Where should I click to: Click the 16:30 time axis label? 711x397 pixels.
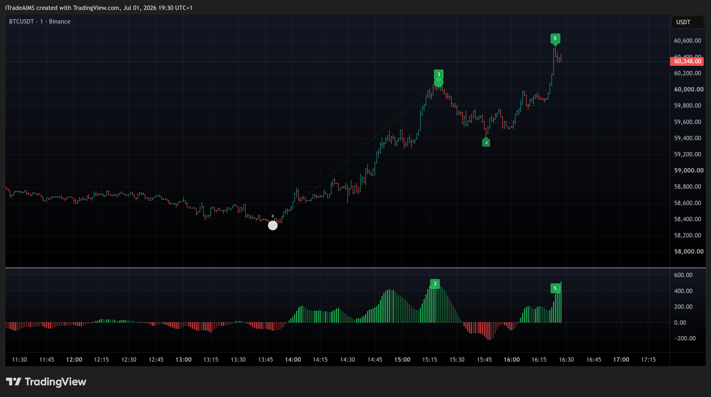point(566,360)
